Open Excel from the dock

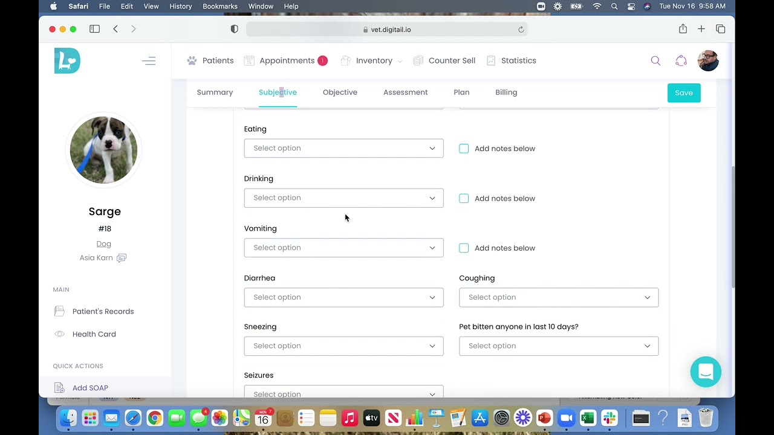pyautogui.click(x=588, y=418)
